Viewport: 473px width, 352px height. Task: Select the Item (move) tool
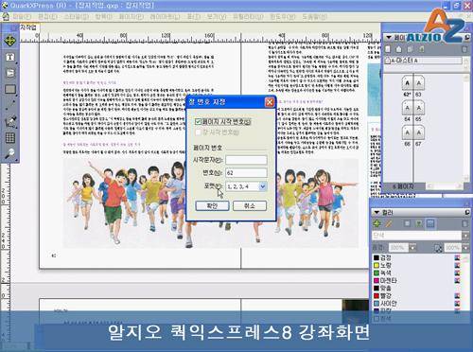pos(9,41)
